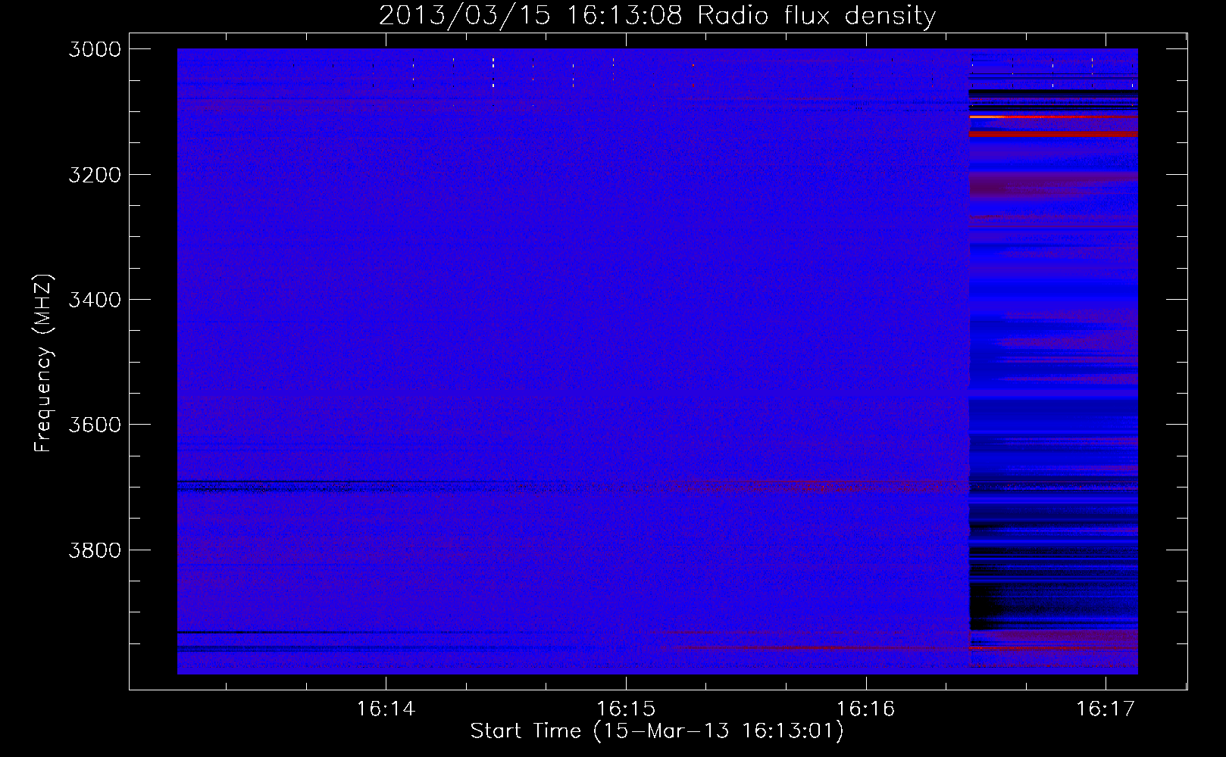Click the 'Frequency (MHZ)' axis title

[43, 363]
